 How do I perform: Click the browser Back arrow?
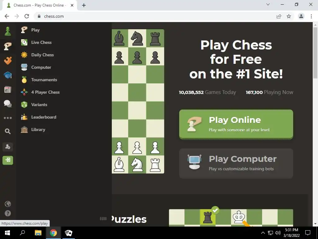7,16
